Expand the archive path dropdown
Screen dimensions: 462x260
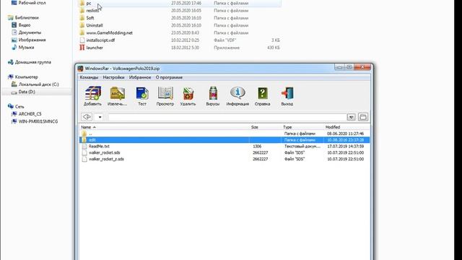pyautogui.click(x=351, y=117)
